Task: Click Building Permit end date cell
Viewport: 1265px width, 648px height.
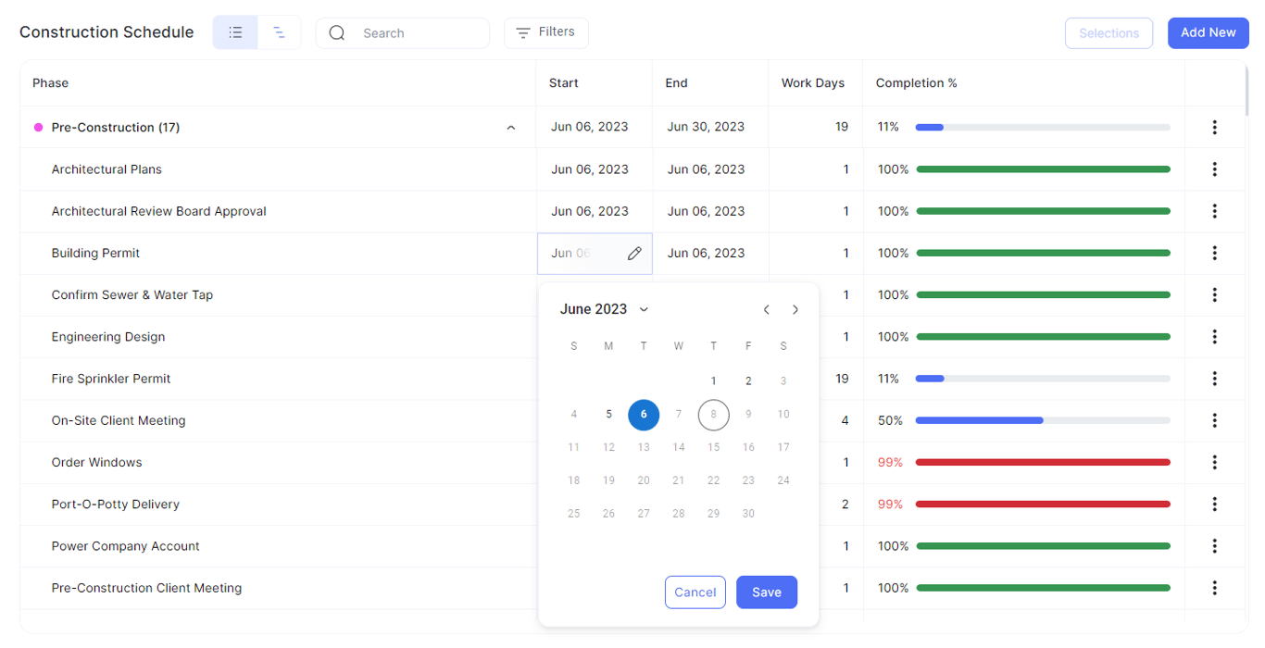Action: (x=709, y=253)
